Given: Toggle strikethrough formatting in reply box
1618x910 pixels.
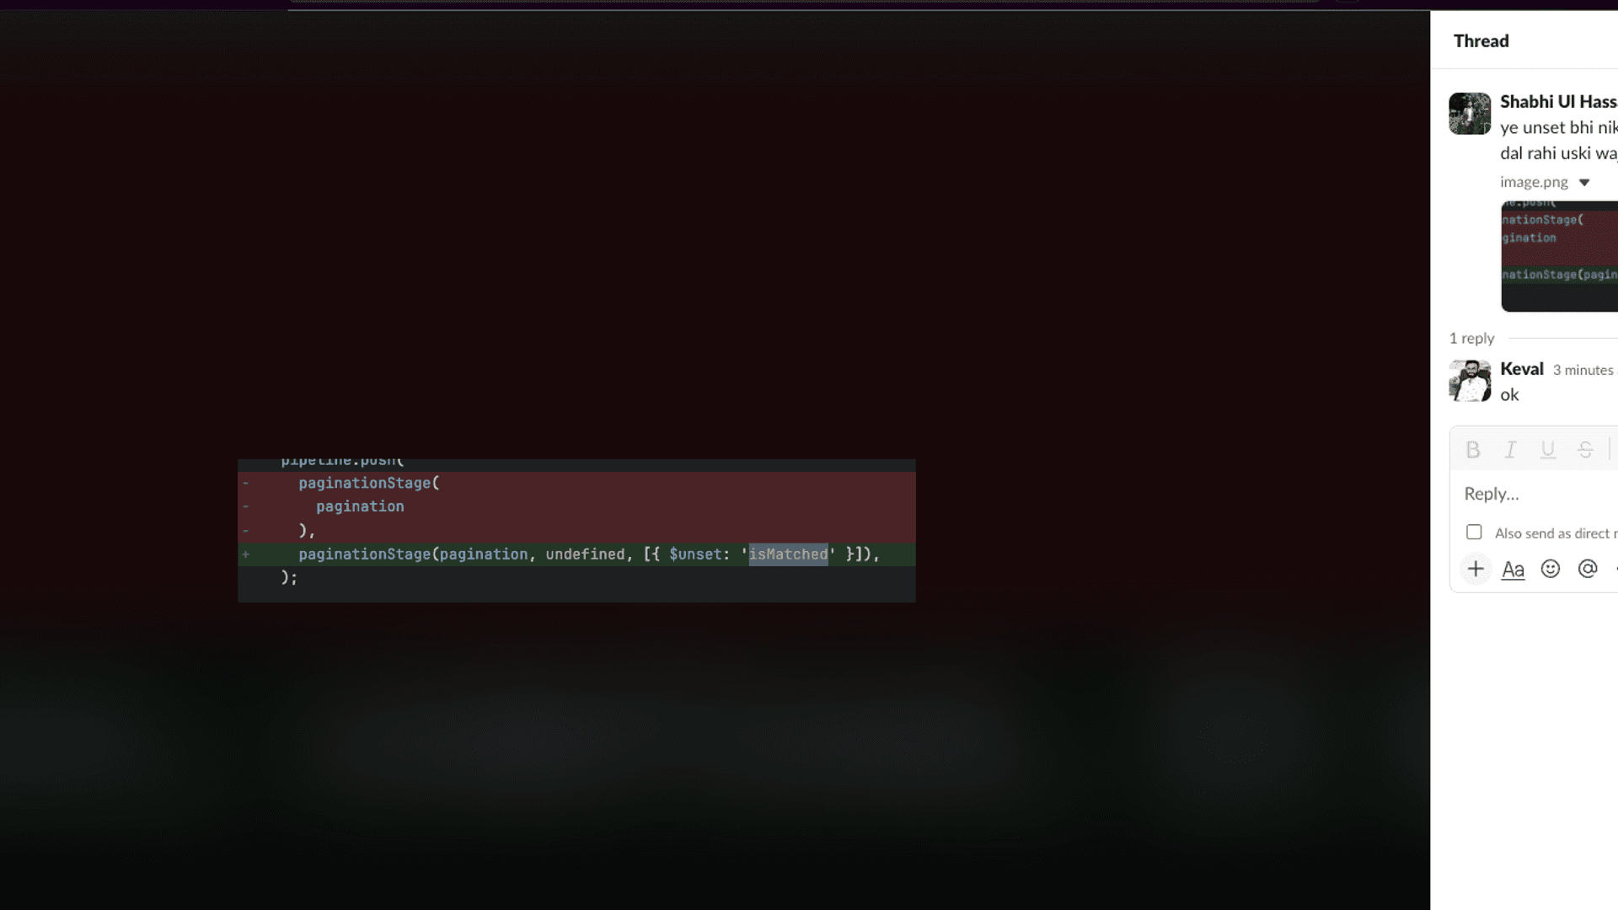Looking at the screenshot, I should [x=1585, y=450].
